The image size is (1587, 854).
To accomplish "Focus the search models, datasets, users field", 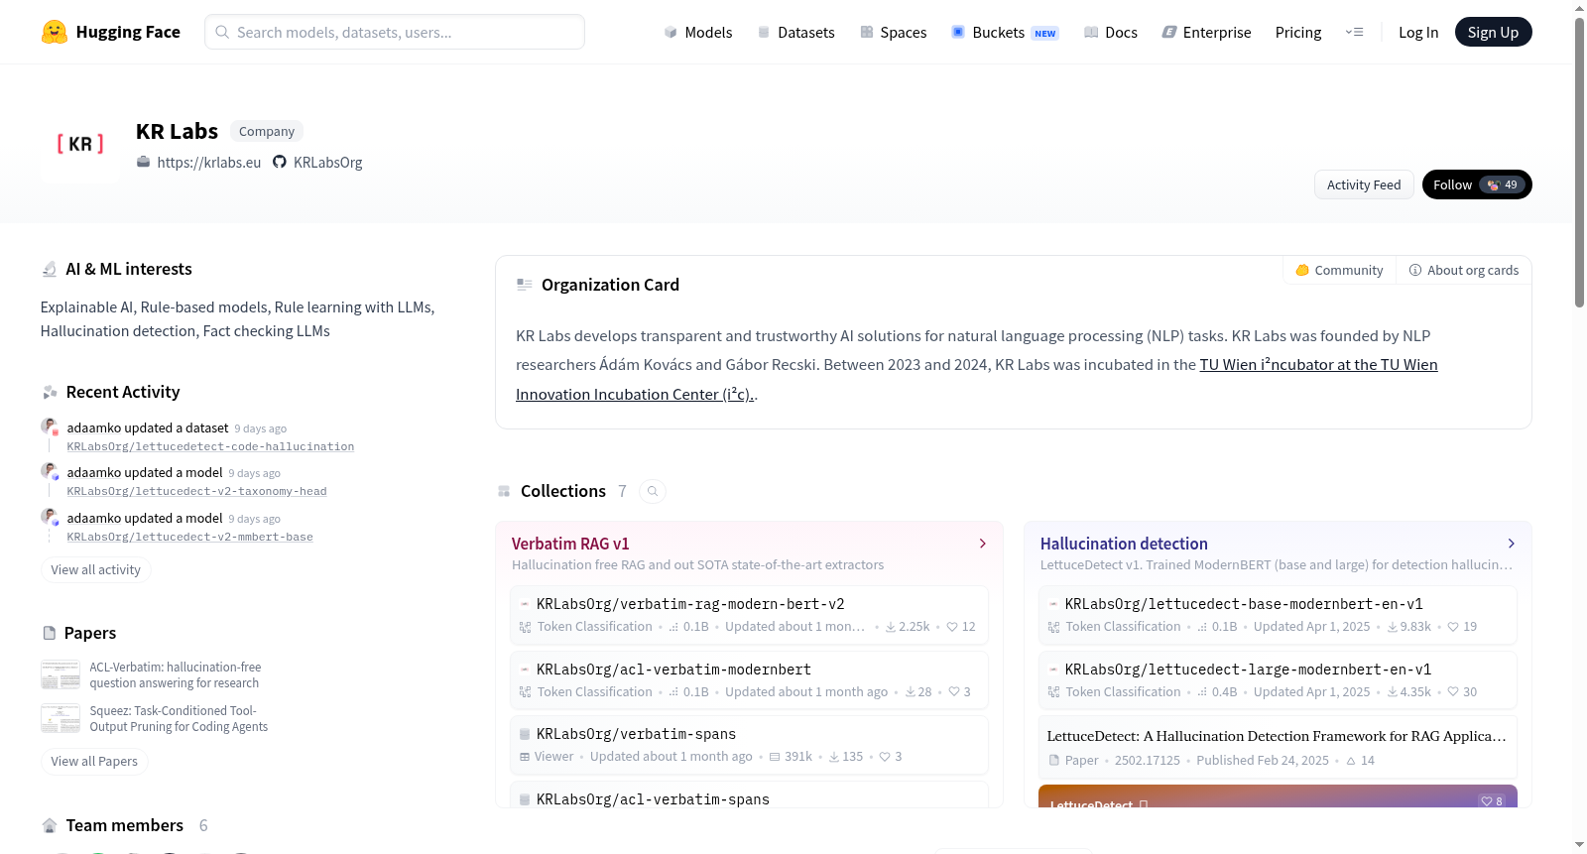I will point(395,32).
